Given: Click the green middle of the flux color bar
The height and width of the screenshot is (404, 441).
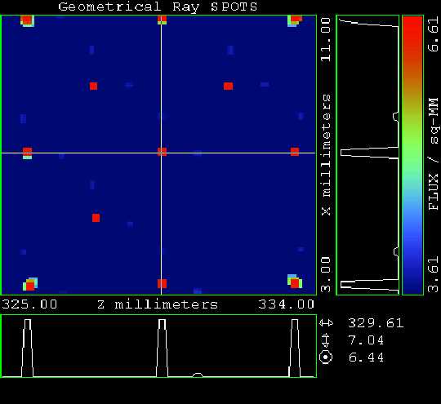Looking at the screenshot, I should click(412, 158).
